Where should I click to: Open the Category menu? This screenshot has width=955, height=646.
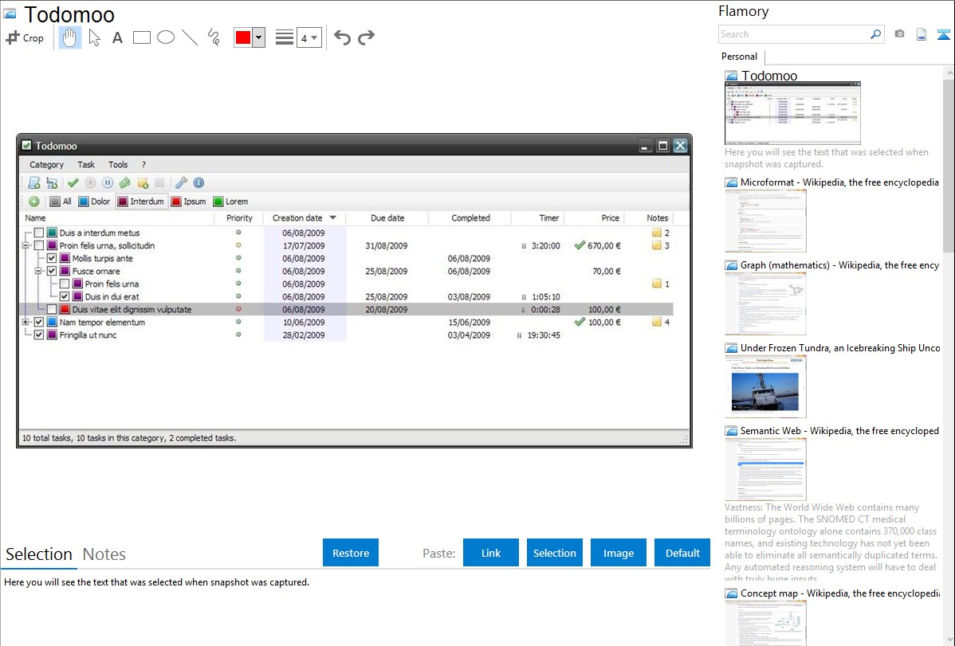click(x=46, y=164)
